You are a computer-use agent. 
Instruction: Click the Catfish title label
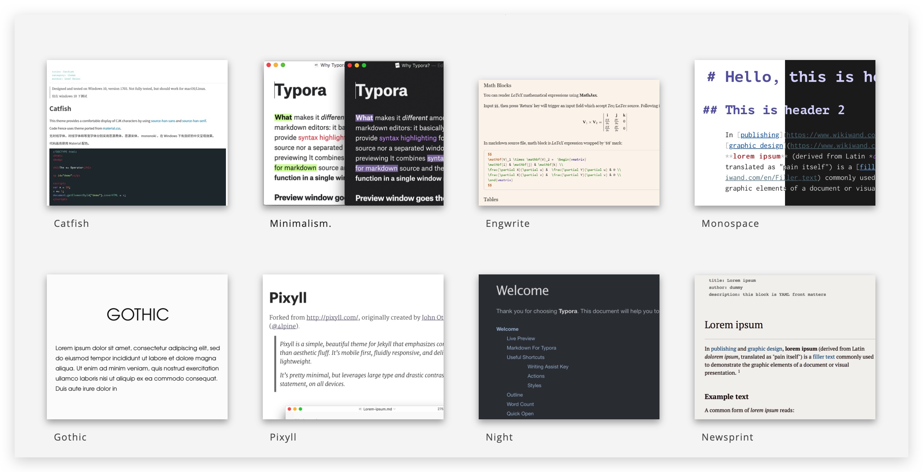click(x=71, y=223)
